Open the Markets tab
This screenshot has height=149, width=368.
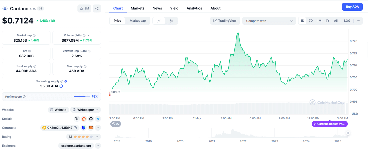pos(137,8)
